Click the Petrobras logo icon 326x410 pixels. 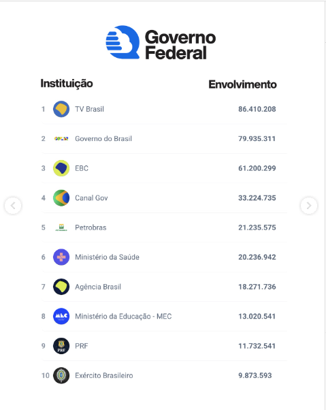pos(61,227)
